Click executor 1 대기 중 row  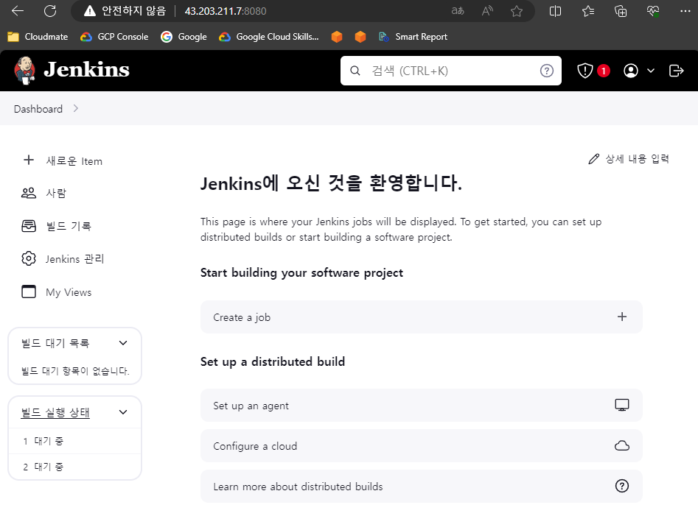click(74, 441)
